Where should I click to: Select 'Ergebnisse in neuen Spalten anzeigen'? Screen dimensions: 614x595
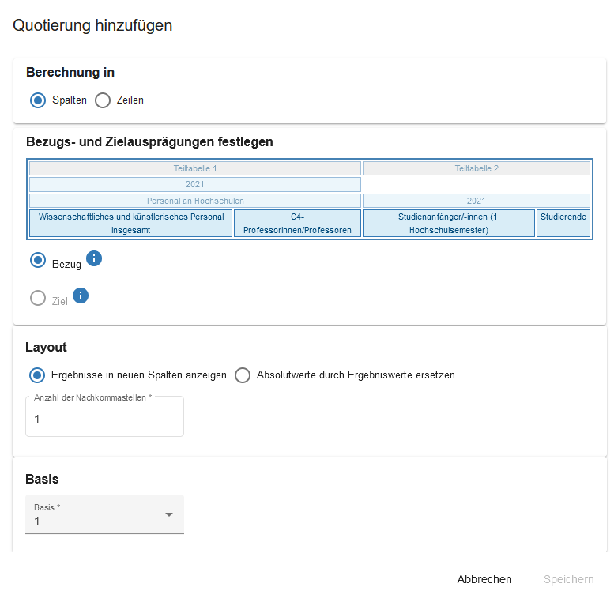point(38,375)
